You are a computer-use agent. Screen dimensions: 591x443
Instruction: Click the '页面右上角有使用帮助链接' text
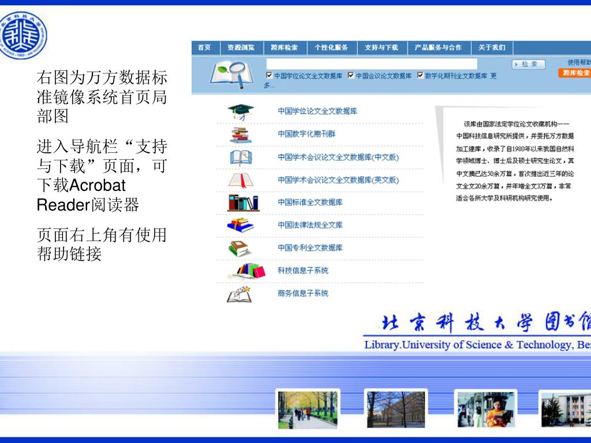[x=102, y=244]
